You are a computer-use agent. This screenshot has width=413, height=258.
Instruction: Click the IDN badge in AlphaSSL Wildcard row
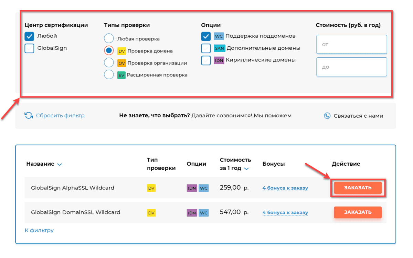tap(192, 188)
